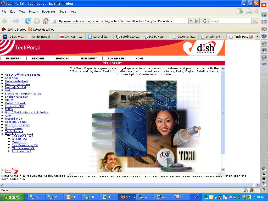
Task: Click the horizontal page scrollbar thumb
Action: pos(129,185)
